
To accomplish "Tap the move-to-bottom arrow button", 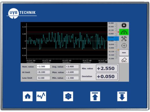I will 122,96.
